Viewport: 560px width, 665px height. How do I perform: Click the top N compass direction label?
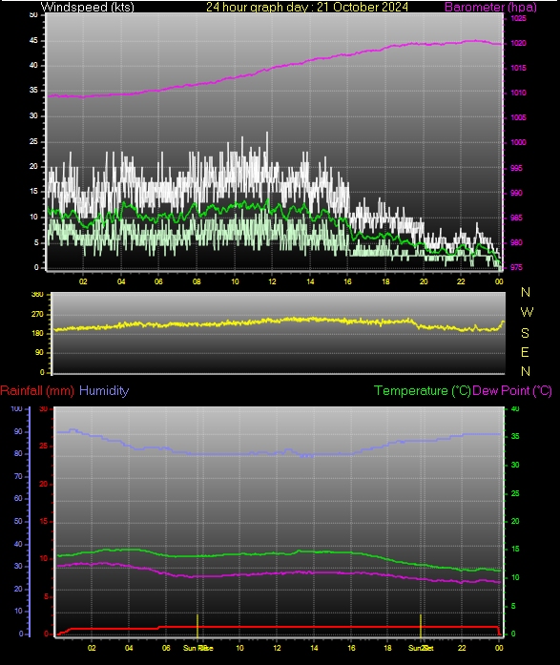click(x=526, y=292)
